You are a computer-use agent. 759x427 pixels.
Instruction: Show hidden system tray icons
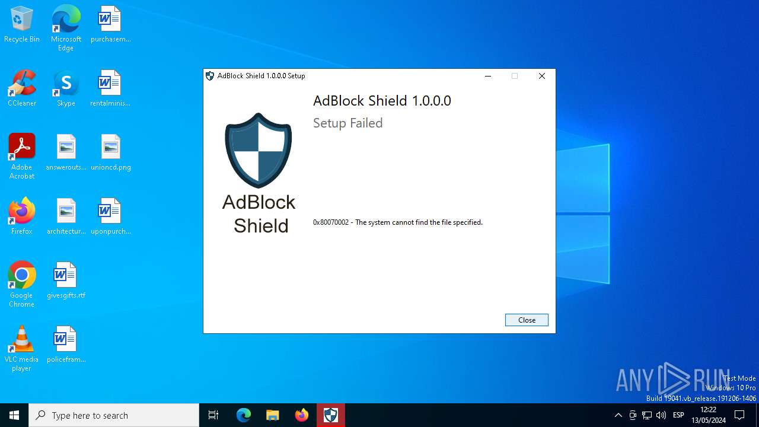click(618, 415)
